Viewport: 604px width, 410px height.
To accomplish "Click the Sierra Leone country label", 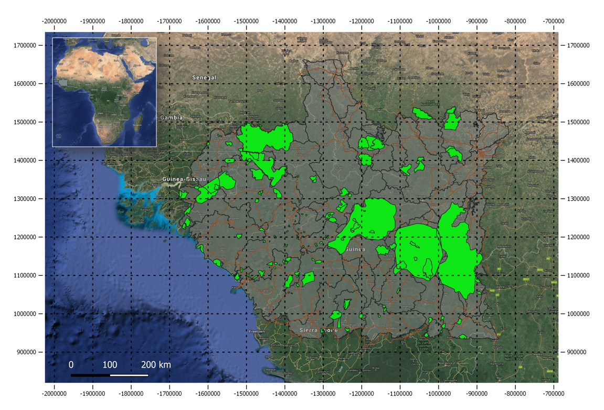I will [319, 331].
